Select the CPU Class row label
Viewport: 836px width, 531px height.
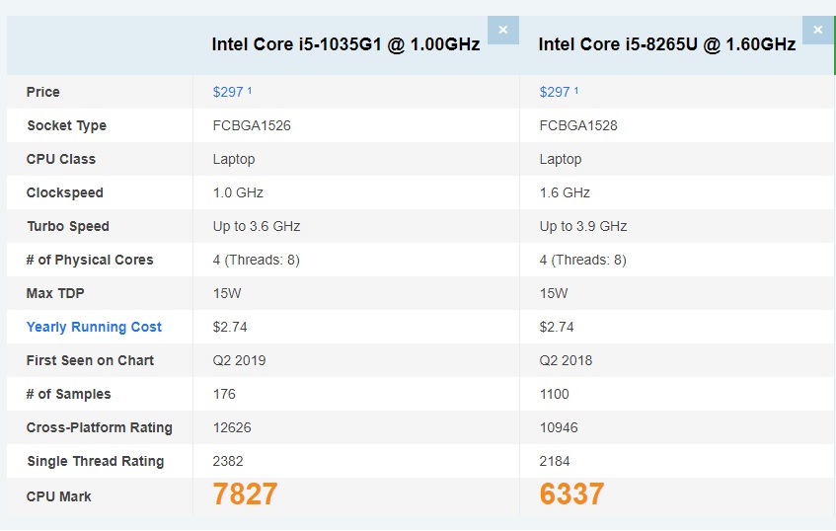[61, 159]
